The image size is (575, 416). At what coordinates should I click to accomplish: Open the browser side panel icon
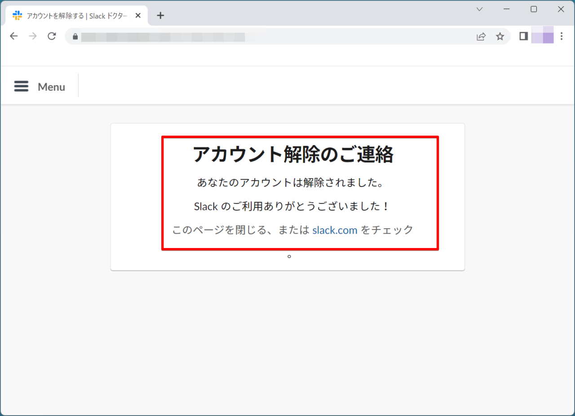coord(523,36)
